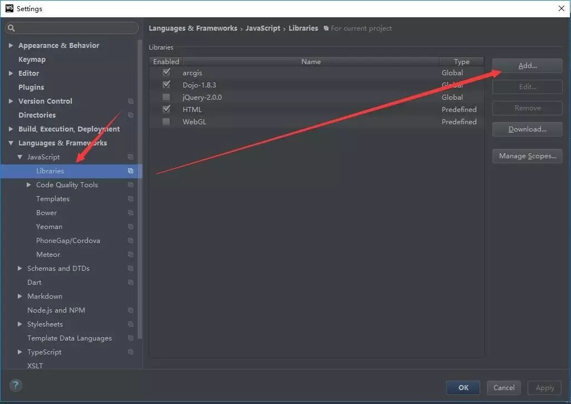Screen dimensions: 571x404
Task: Expand the Version Control node
Action: tap(11, 101)
